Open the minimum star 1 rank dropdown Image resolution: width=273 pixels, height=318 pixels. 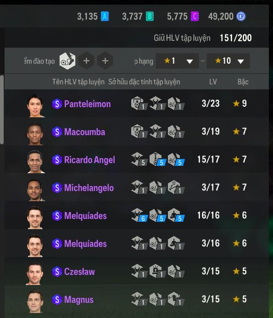pyautogui.click(x=177, y=61)
